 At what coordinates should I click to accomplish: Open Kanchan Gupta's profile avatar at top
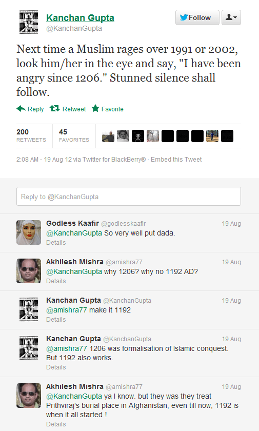point(29,22)
